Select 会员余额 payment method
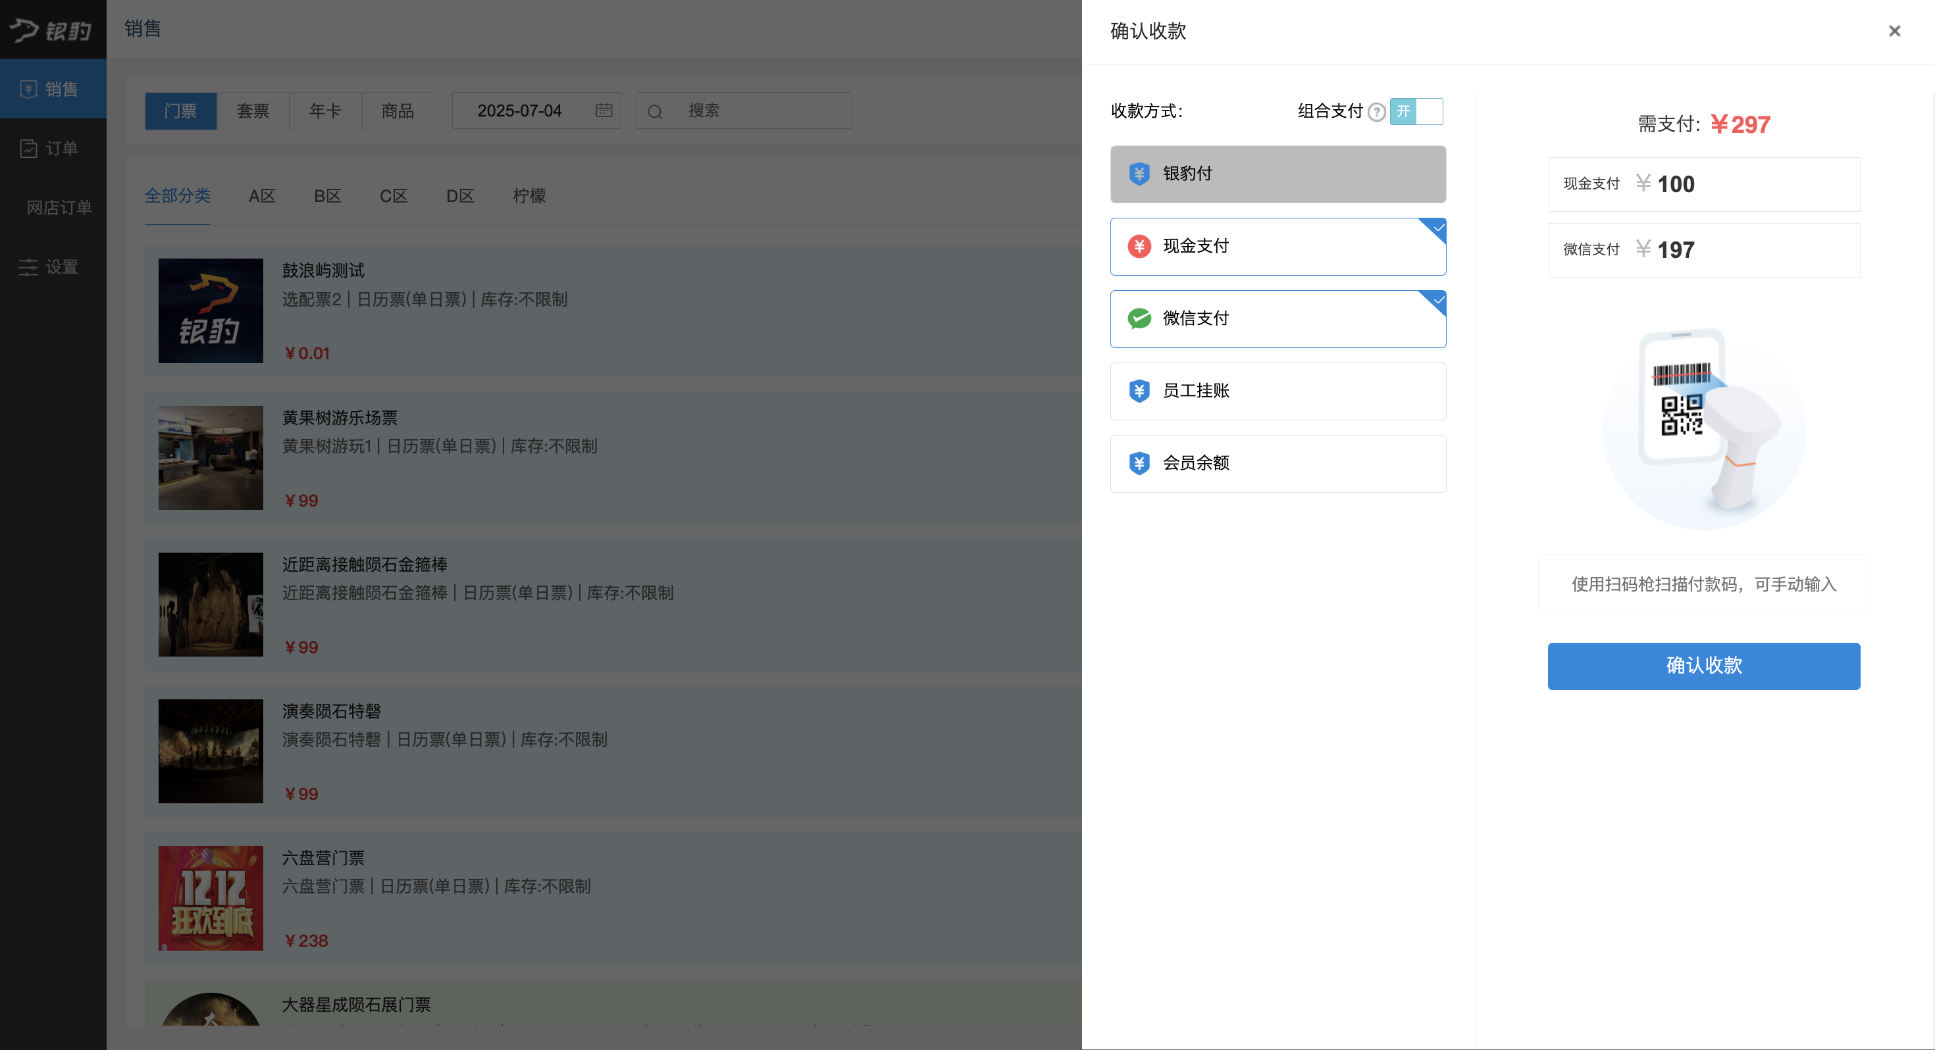The height and width of the screenshot is (1050, 1935). (x=1277, y=463)
